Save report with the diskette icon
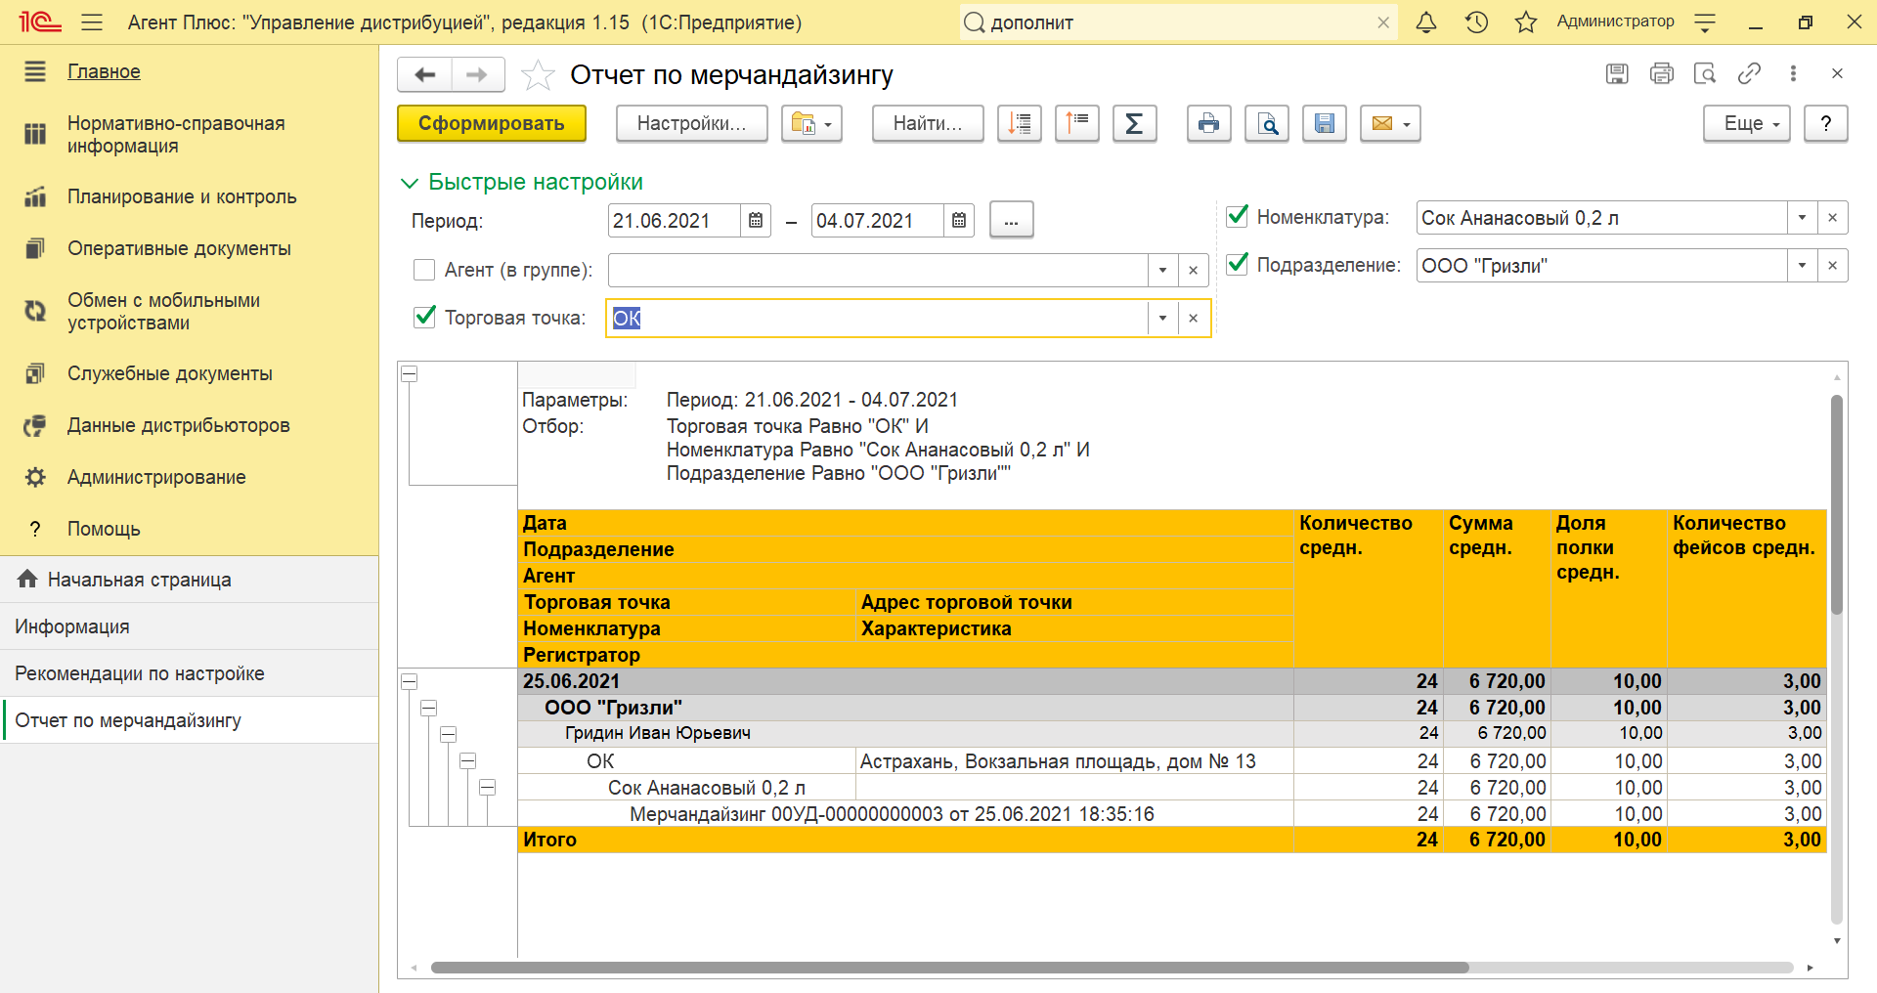This screenshot has width=1877, height=993. (1325, 124)
